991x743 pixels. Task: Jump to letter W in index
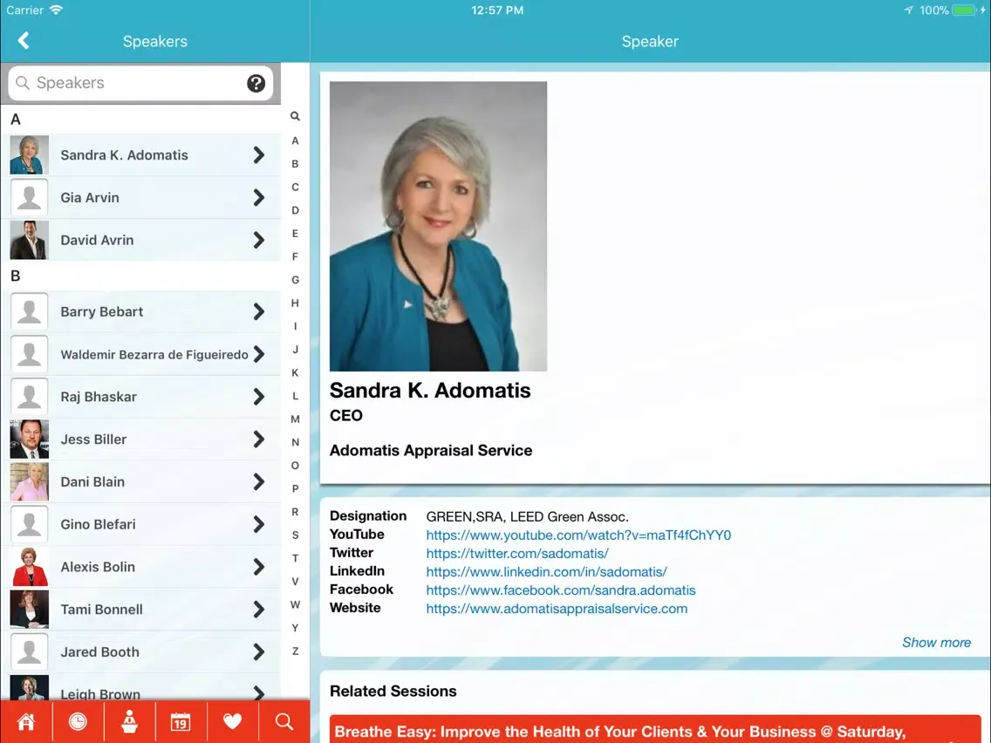(x=295, y=604)
